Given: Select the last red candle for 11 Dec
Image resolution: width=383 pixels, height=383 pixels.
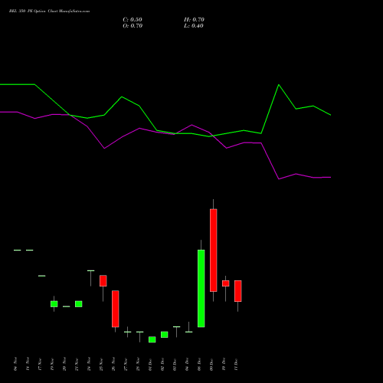Looking at the screenshot, I should (x=238, y=291).
